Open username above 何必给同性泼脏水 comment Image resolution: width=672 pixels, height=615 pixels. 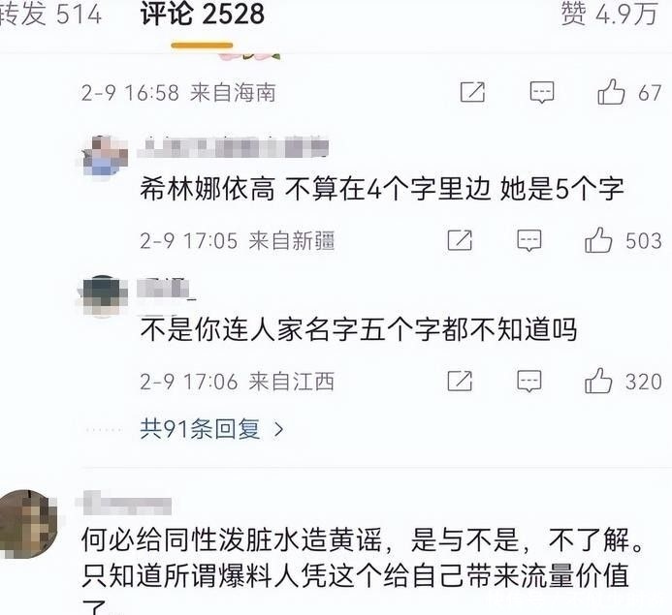point(124,504)
